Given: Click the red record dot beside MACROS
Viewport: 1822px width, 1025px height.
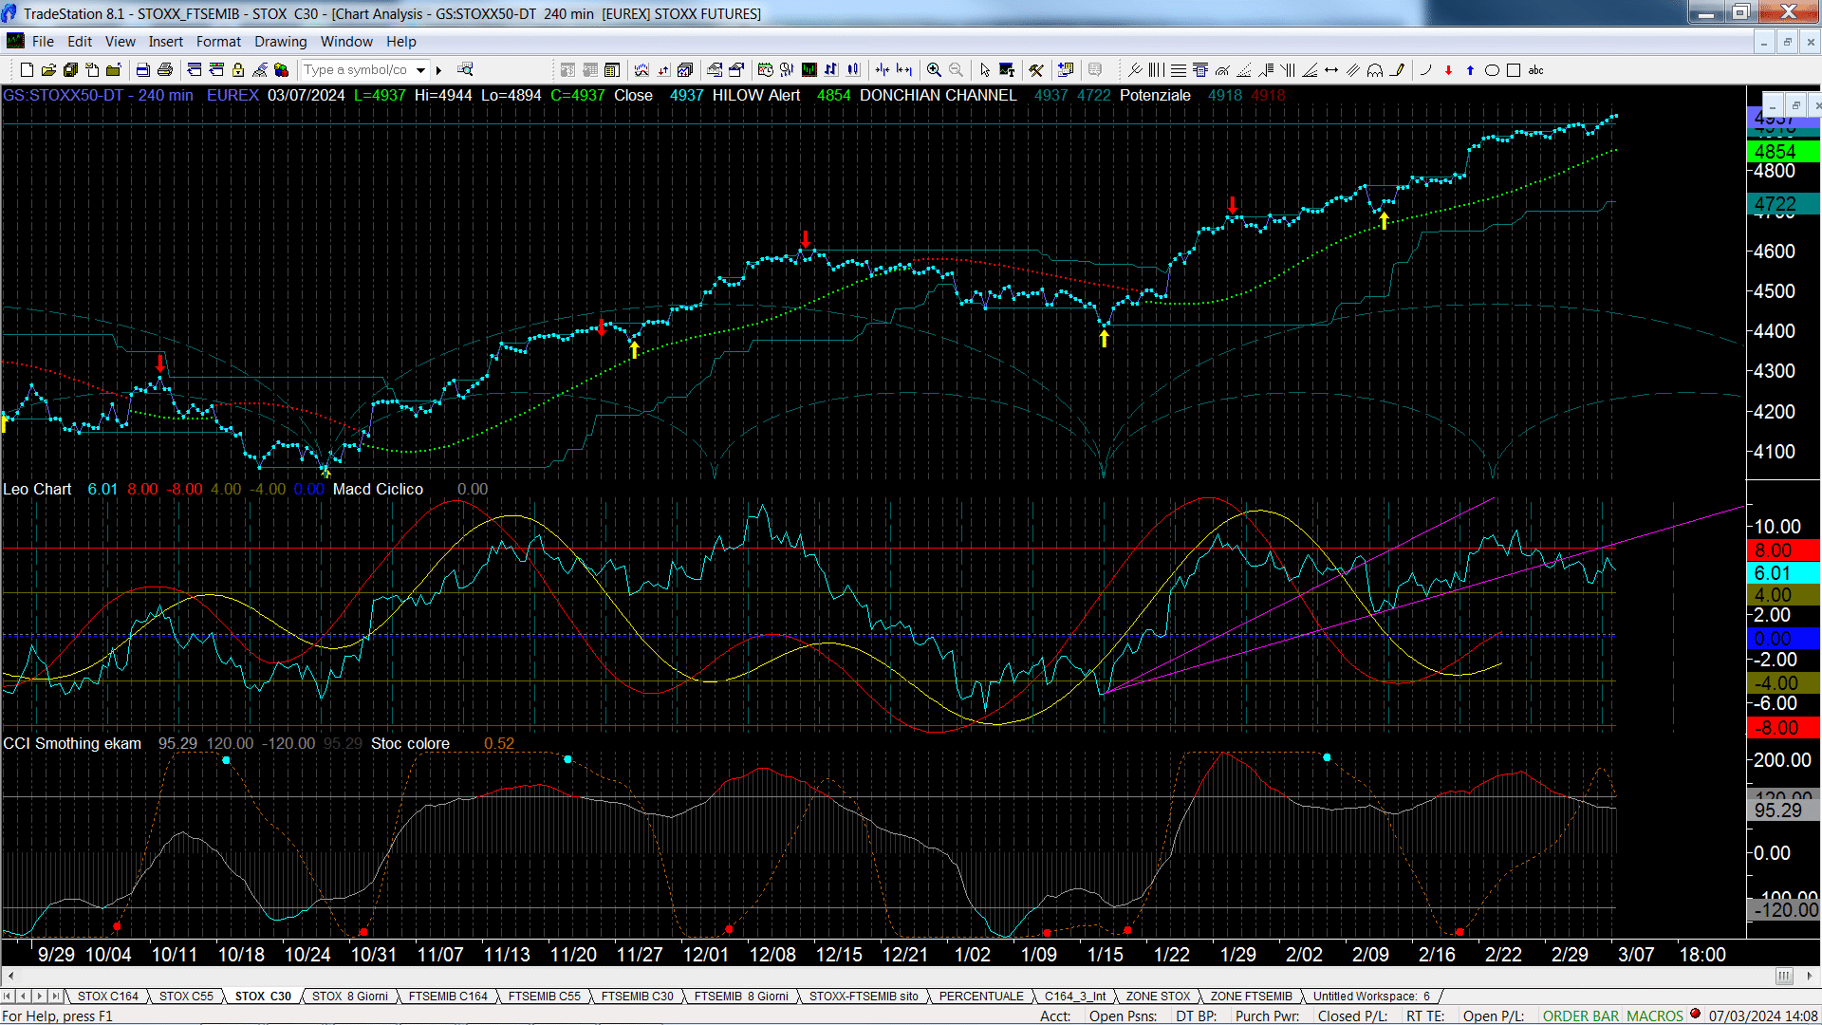Looking at the screenshot, I should (1695, 1015).
